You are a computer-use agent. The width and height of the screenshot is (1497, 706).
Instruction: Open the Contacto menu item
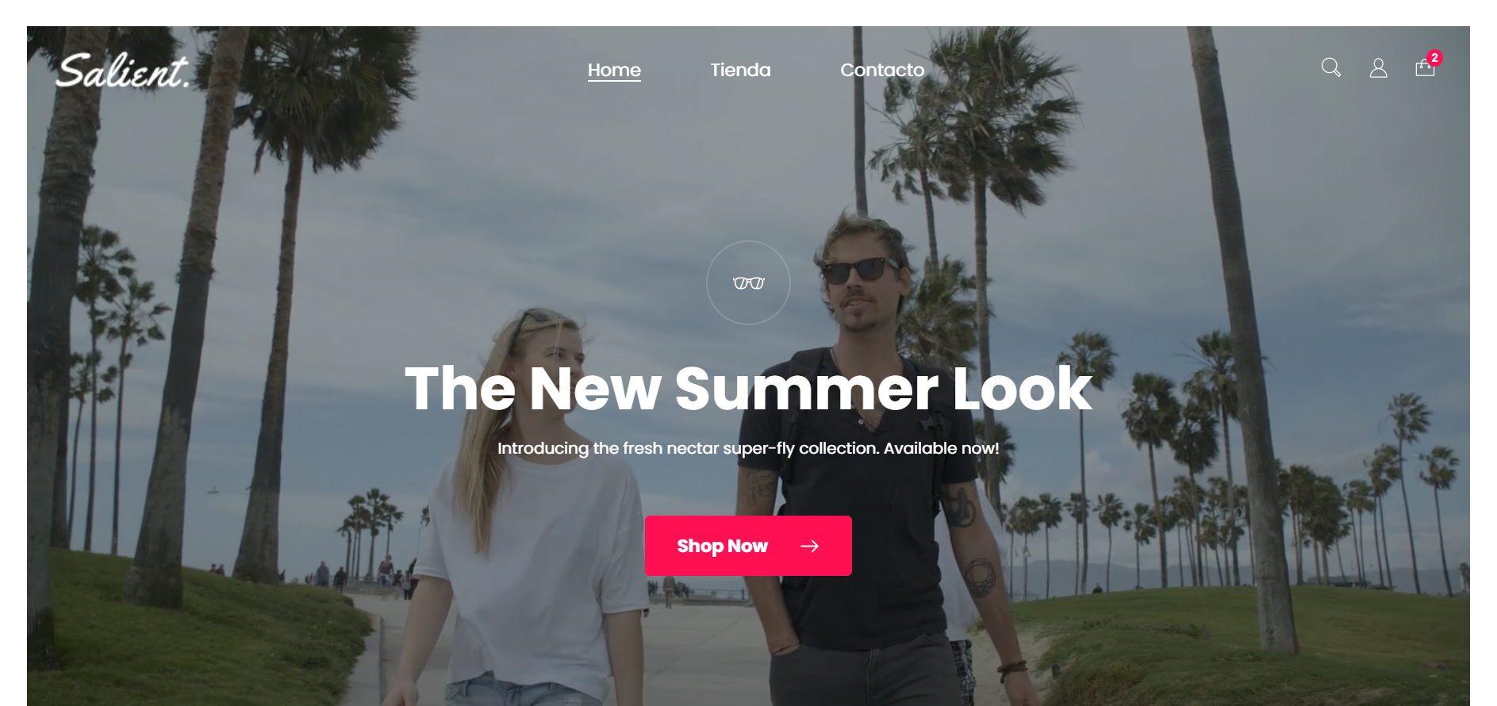pos(882,70)
